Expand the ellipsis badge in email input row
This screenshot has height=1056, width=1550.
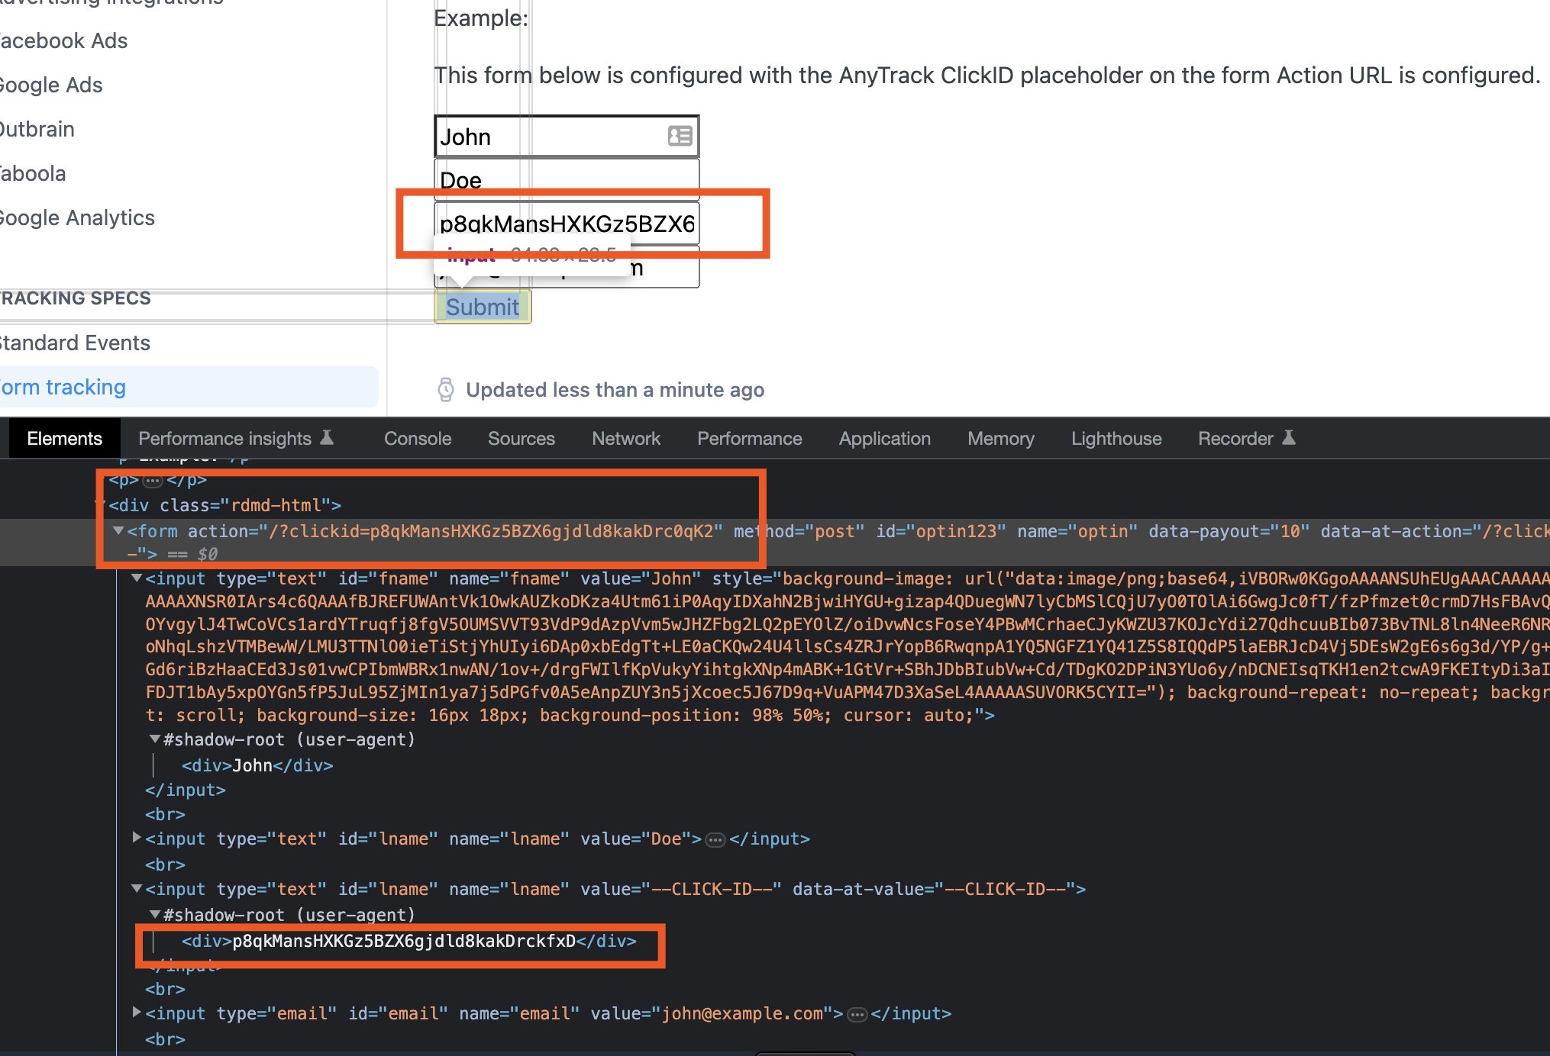point(857,1015)
